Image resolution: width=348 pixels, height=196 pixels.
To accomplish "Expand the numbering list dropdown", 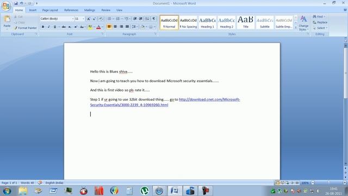I will point(122,19).
